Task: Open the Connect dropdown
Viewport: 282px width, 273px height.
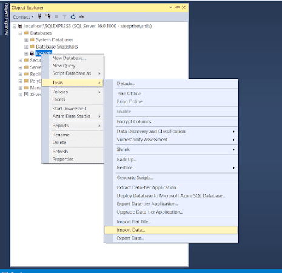Action: [x=23, y=17]
